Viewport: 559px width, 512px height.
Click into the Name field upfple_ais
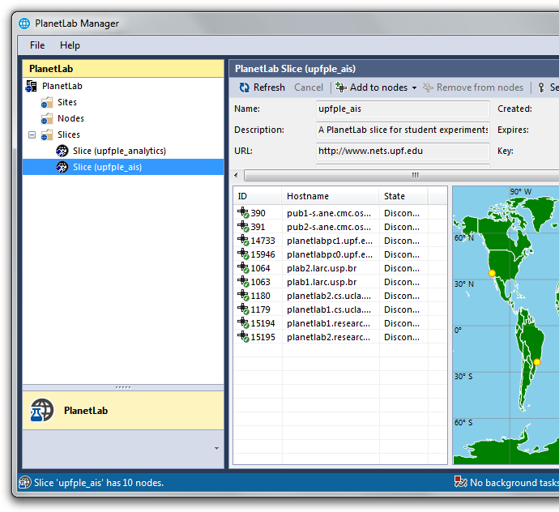[403, 109]
